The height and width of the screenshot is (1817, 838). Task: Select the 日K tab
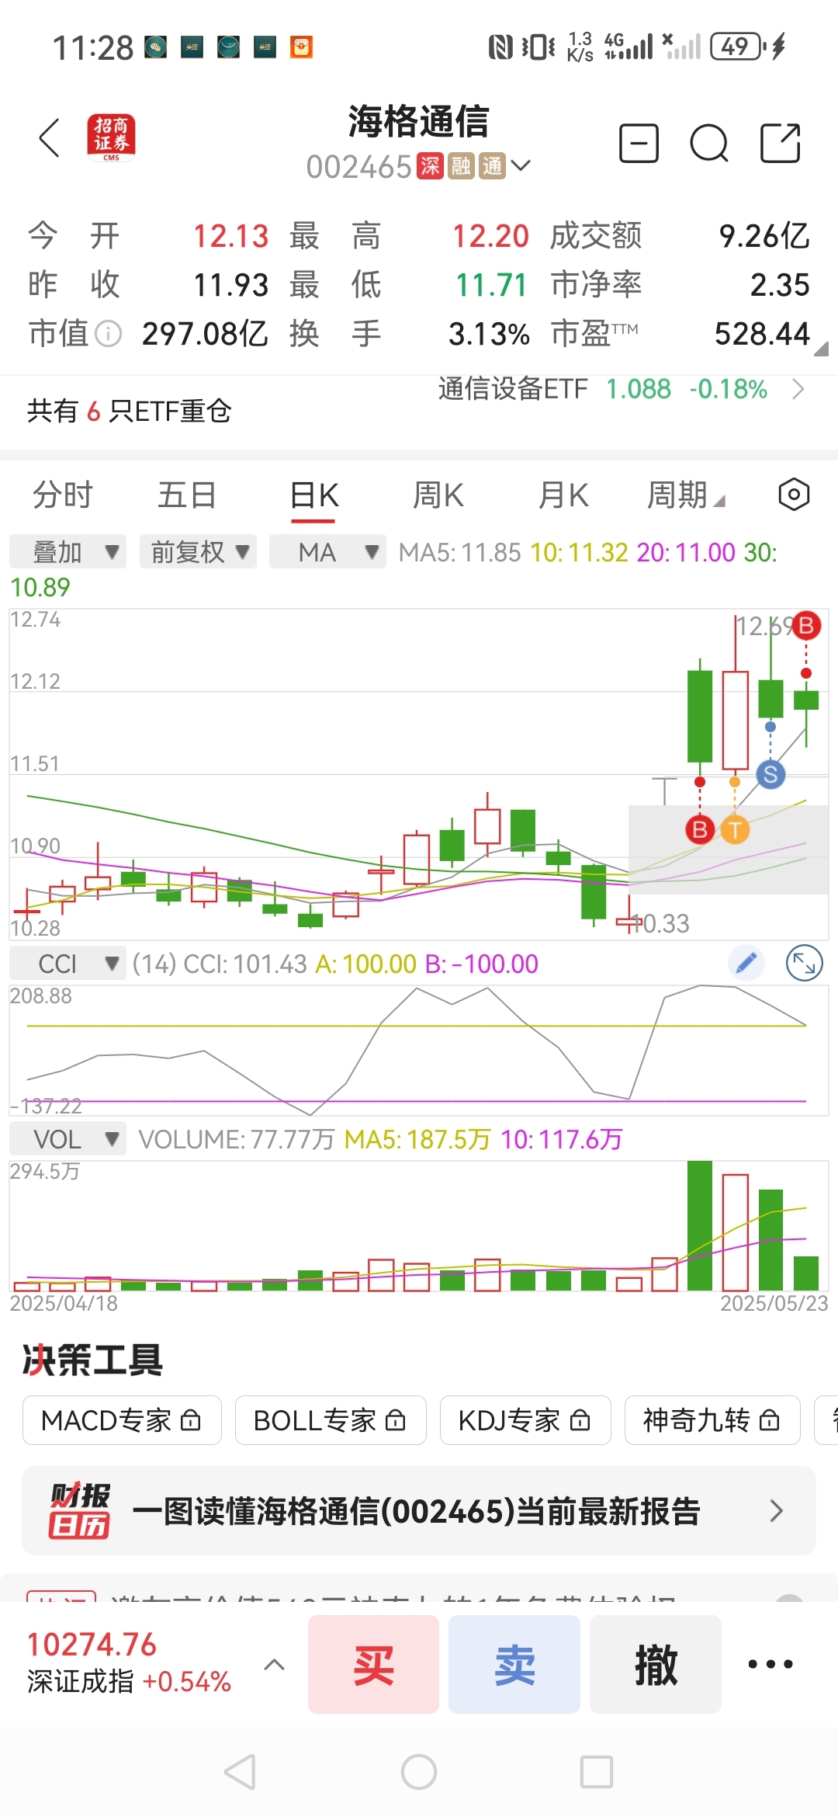(x=313, y=495)
